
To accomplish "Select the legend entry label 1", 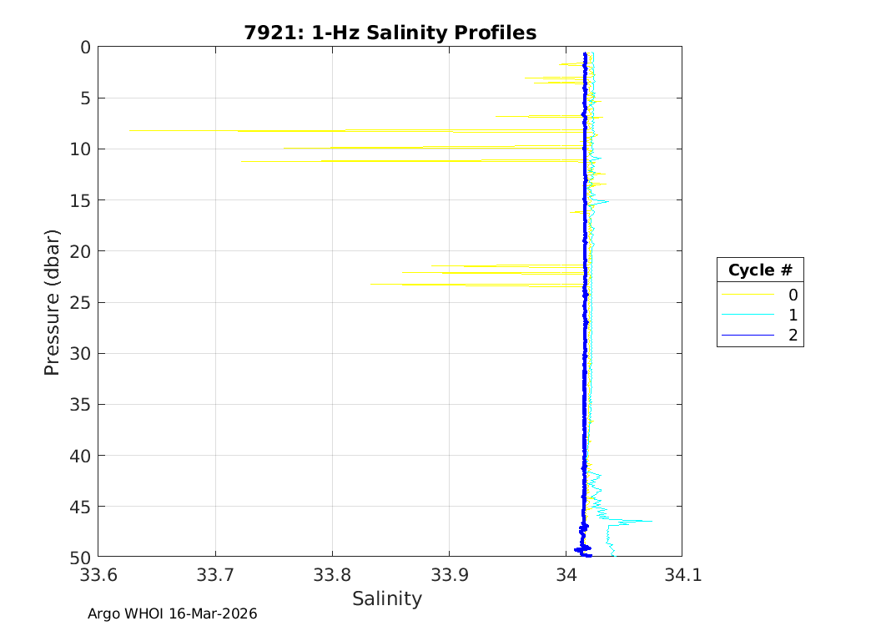I will coord(793,315).
